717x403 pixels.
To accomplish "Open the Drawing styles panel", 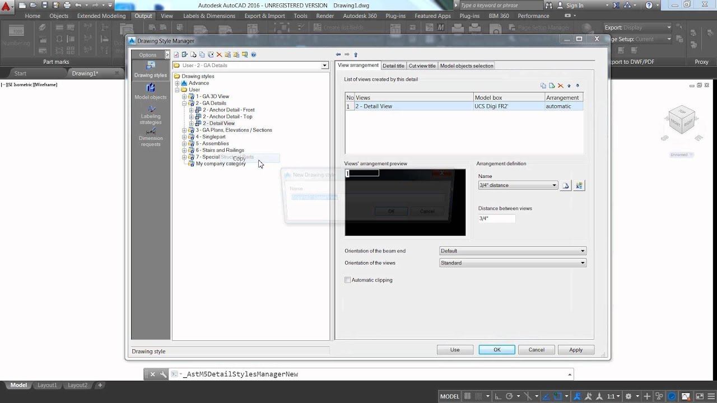I will click(150, 70).
